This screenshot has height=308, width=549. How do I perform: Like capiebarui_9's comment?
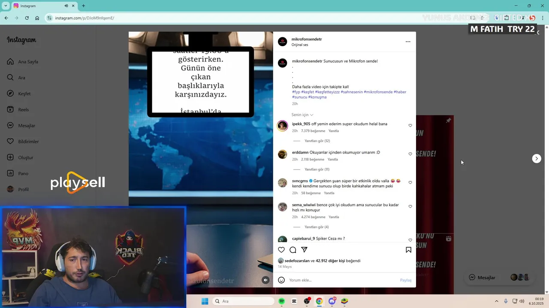(410, 240)
